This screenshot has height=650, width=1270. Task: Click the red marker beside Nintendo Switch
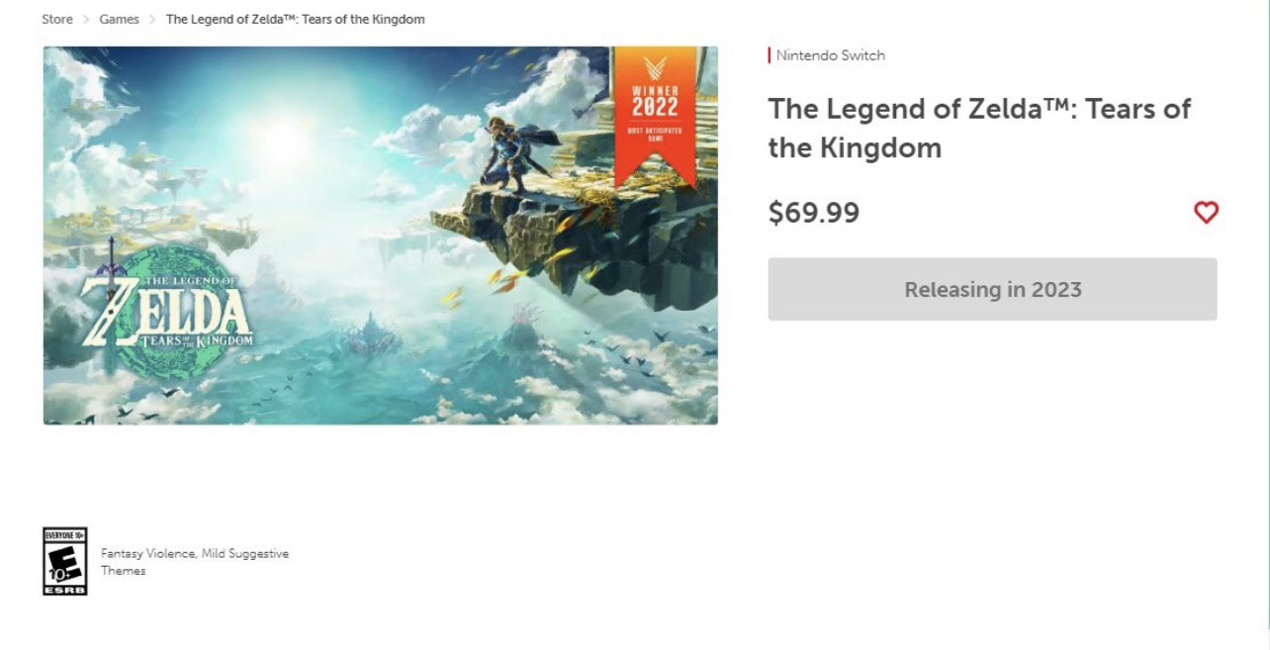coord(770,55)
